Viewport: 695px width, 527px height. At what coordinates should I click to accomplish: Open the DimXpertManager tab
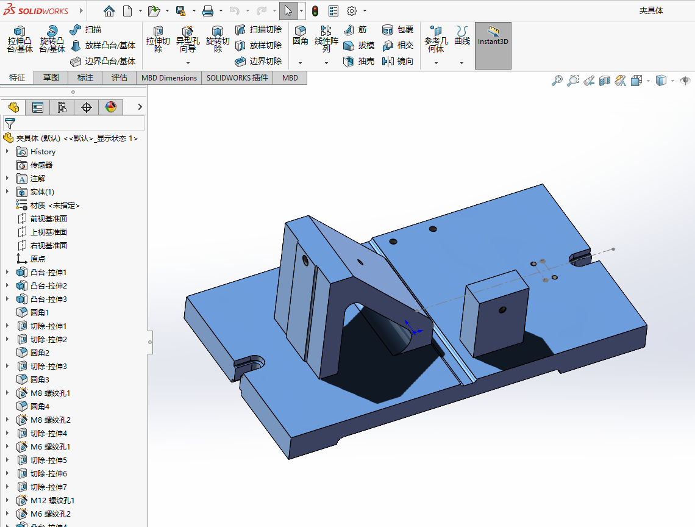(87, 107)
